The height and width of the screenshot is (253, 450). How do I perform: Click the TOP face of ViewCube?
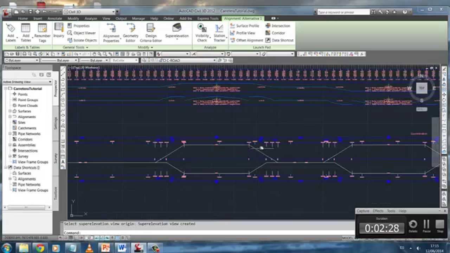[422, 88]
